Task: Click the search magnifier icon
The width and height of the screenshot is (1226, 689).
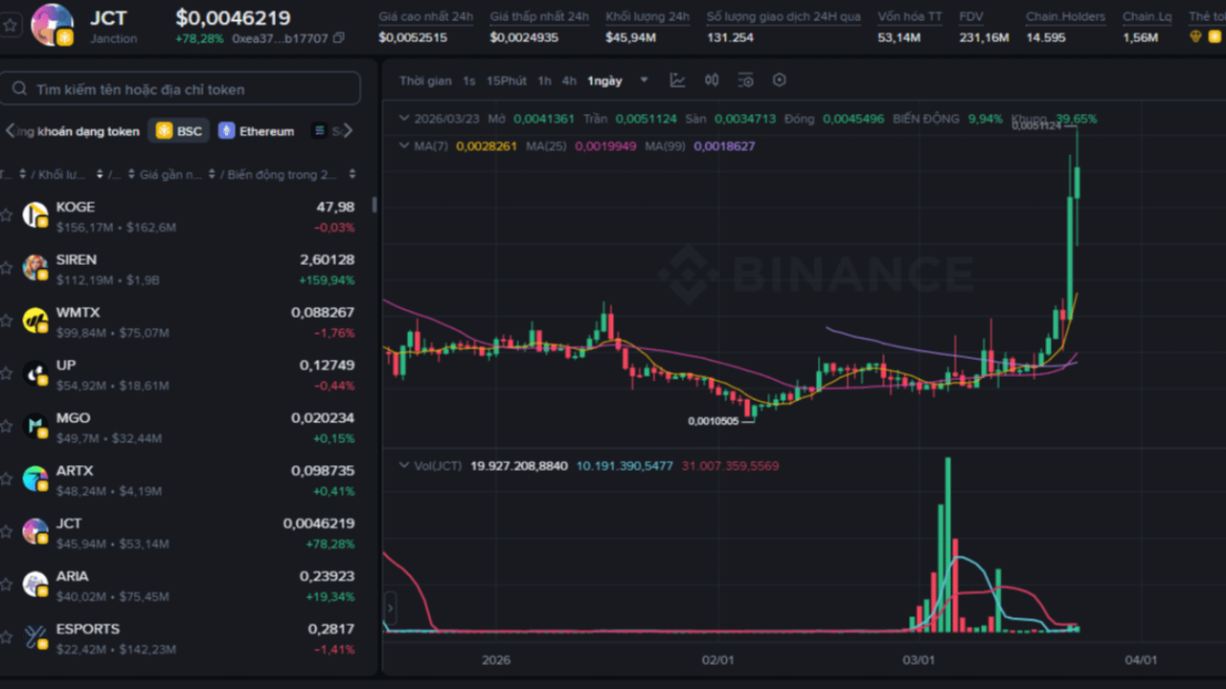Action: pos(19,89)
